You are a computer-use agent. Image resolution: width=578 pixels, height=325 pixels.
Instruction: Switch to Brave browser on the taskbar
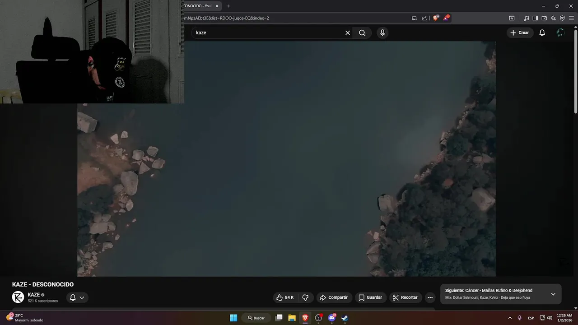(305, 318)
